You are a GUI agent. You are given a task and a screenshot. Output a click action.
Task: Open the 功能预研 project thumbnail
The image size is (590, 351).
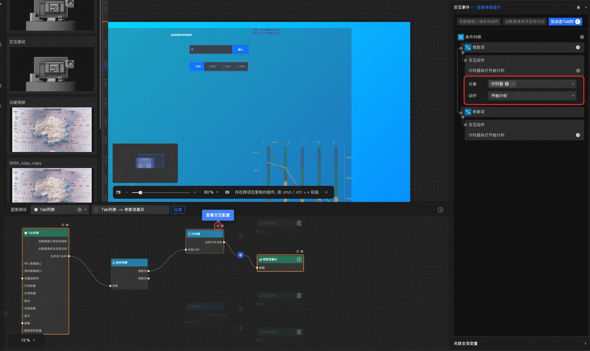(x=52, y=129)
